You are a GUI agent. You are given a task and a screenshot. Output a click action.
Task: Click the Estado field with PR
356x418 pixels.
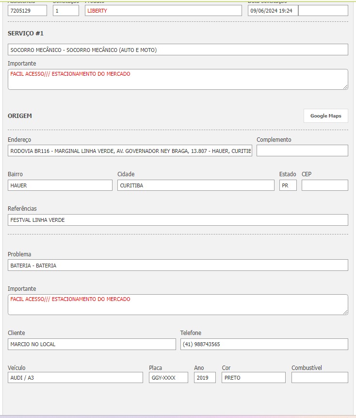click(x=288, y=185)
